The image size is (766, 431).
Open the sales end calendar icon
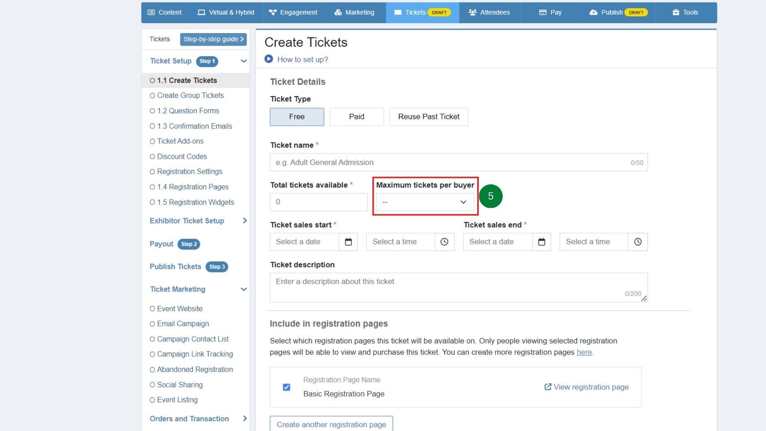tap(542, 242)
